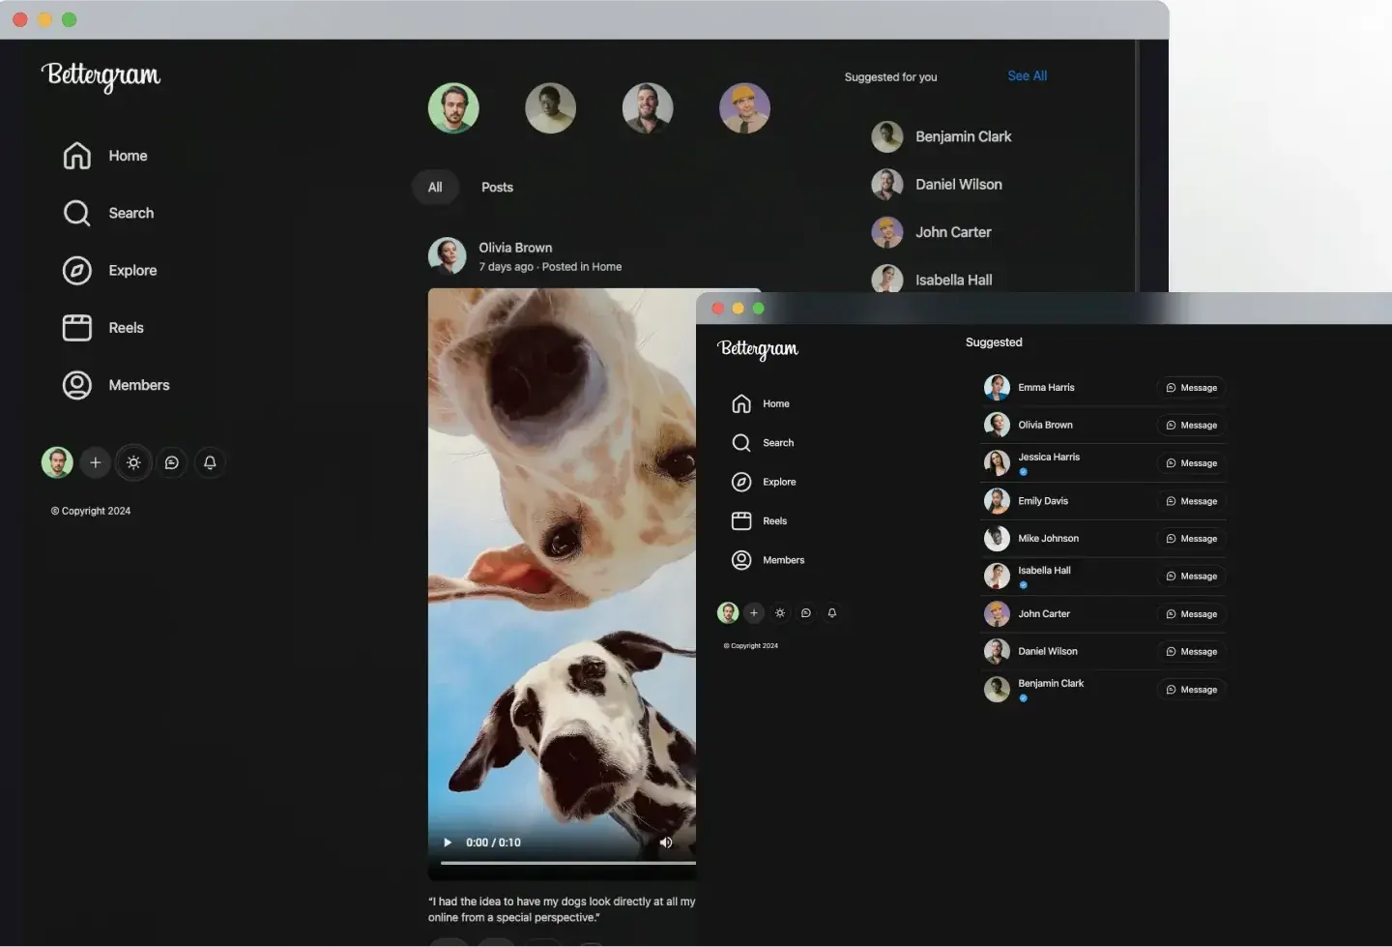Open the third story avatar, bearded man
The image size is (1392, 947).
(x=648, y=107)
